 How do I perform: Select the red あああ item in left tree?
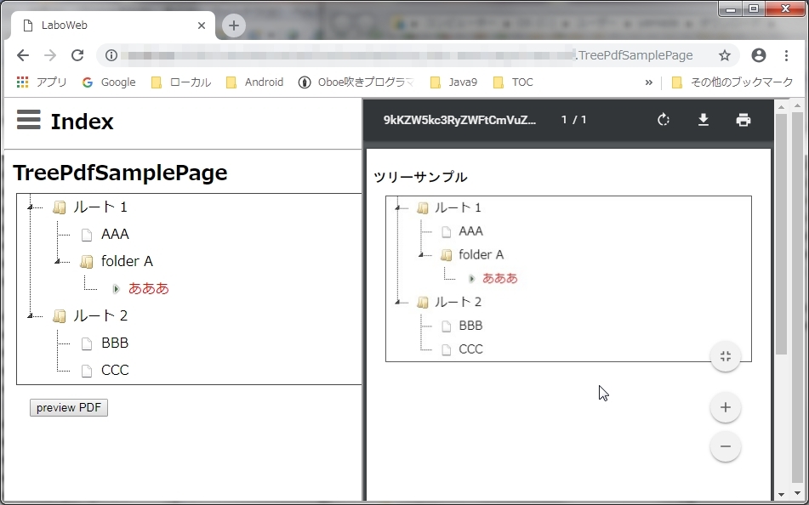(x=149, y=288)
